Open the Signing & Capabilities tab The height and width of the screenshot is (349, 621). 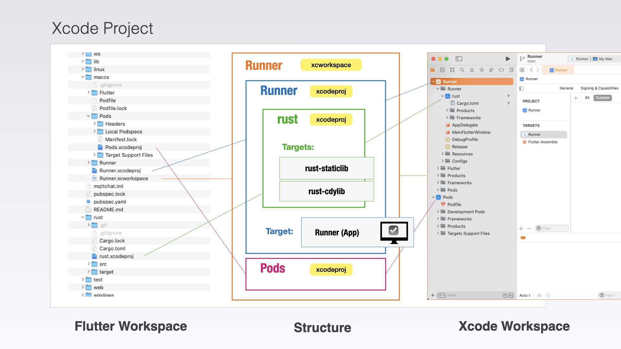click(599, 88)
